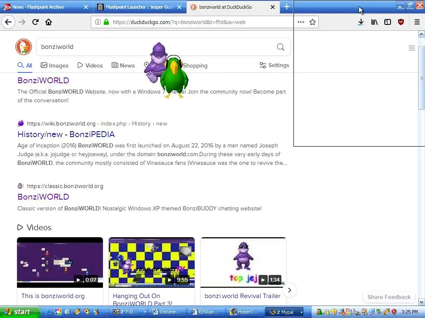Click the Forward navigation arrow

point(22,22)
